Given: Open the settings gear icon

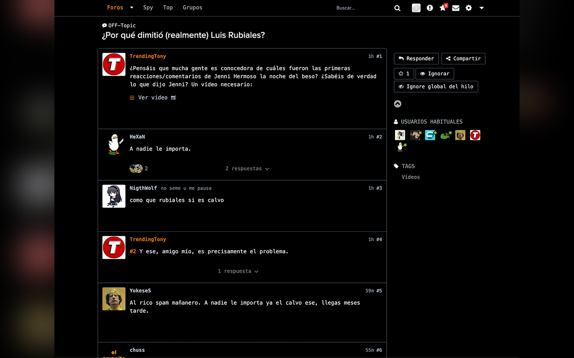Looking at the screenshot, I should (469, 8).
